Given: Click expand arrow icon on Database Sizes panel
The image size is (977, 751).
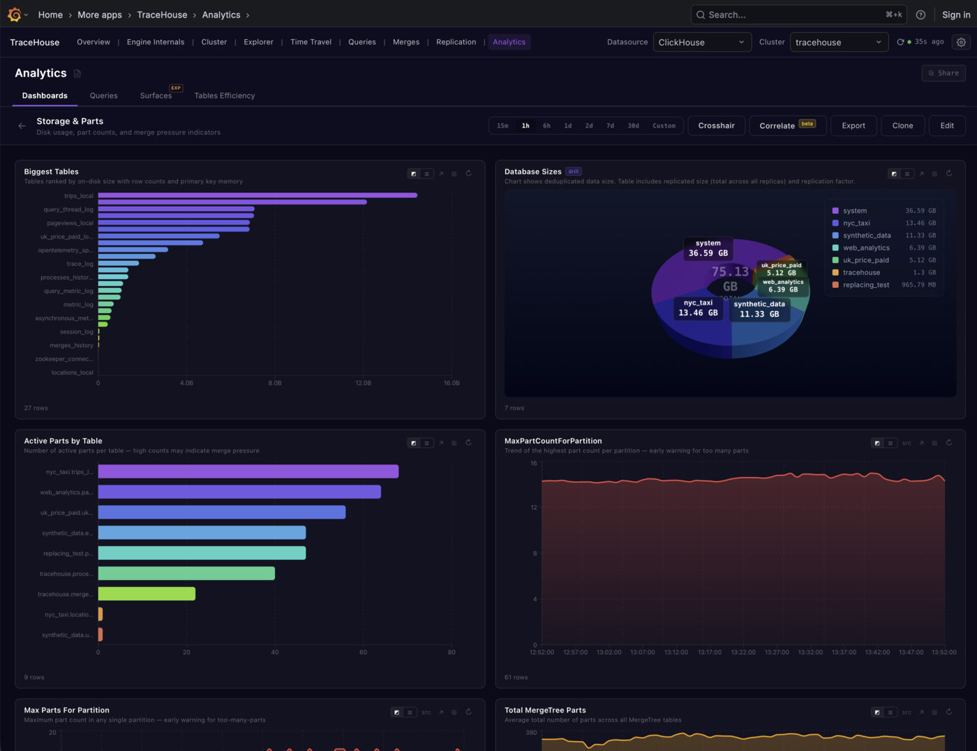Looking at the screenshot, I should click(x=921, y=174).
